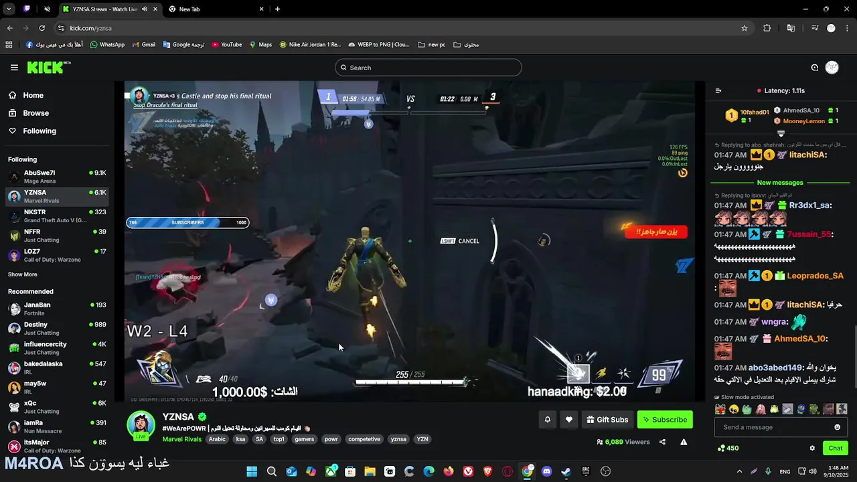Viewport: 857px width, 482px height.
Task: Open chat settings gear icon
Action: tap(812, 449)
